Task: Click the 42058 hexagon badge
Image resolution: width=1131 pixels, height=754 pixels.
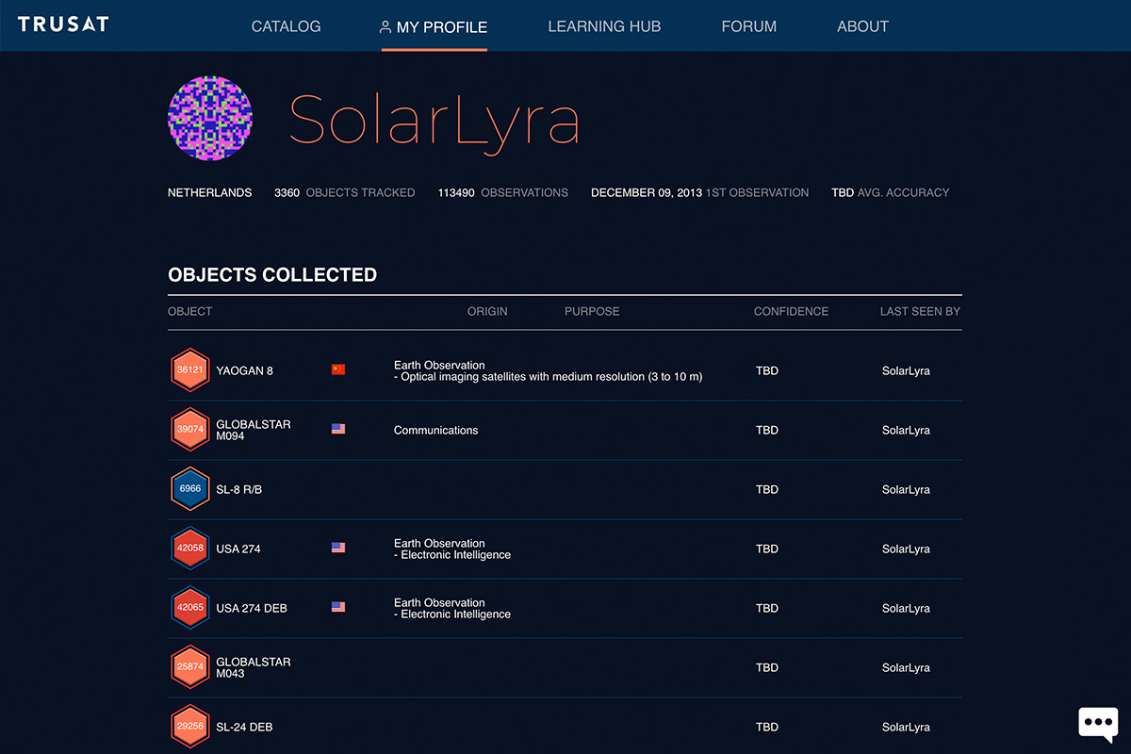Action: click(190, 549)
